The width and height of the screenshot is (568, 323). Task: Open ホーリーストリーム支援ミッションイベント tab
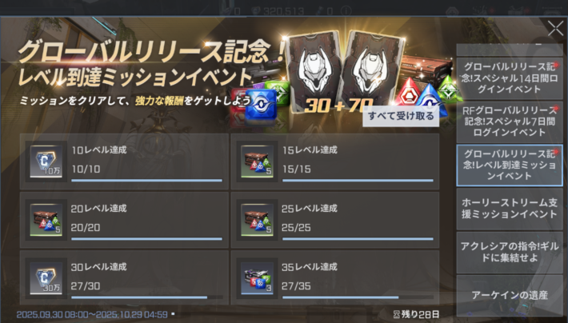(510, 209)
